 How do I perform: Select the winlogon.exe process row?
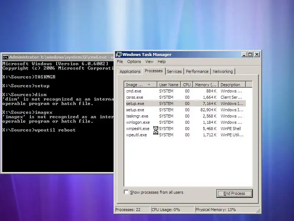(185, 122)
